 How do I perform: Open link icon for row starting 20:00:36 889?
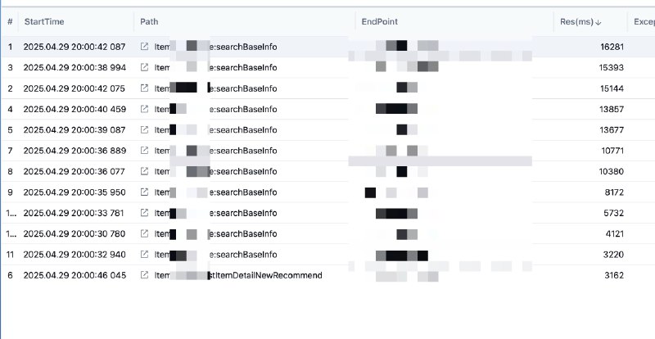145,151
